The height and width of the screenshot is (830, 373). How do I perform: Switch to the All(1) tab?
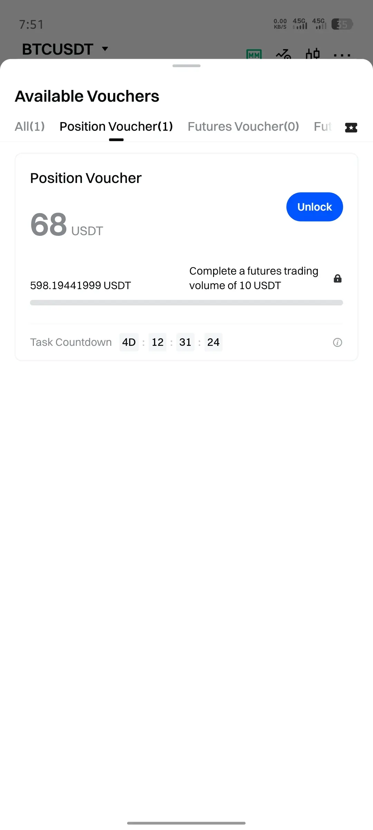(x=30, y=127)
